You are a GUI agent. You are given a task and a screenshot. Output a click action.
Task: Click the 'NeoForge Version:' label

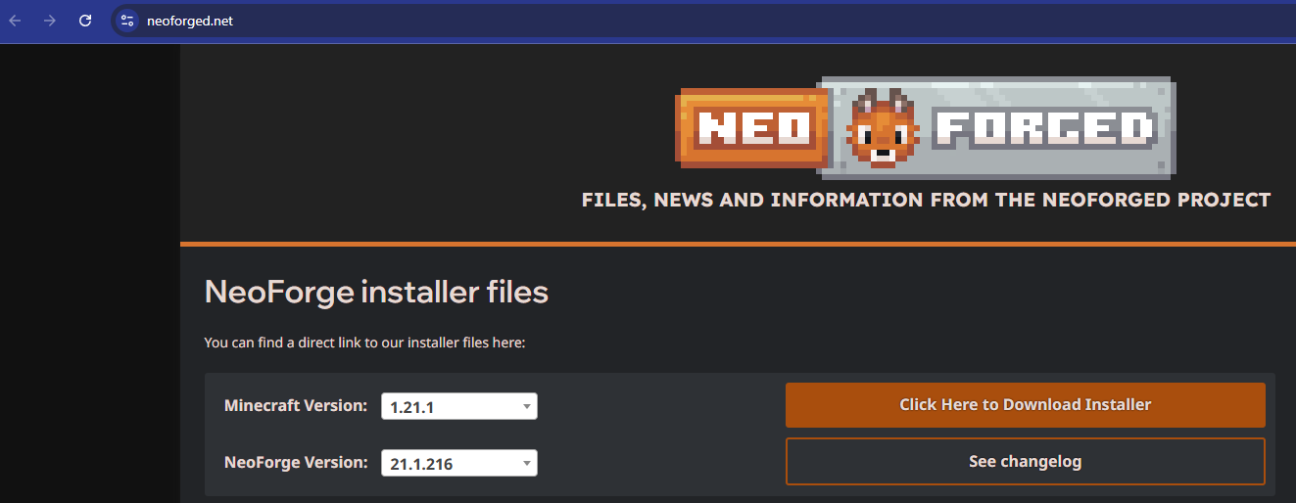tap(296, 463)
